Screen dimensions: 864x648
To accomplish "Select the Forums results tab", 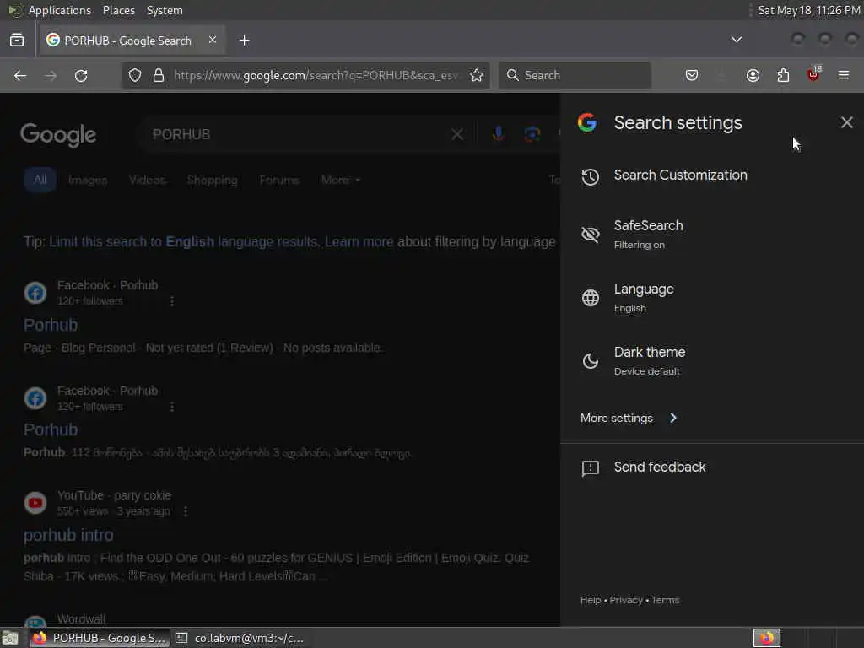I will tap(278, 180).
